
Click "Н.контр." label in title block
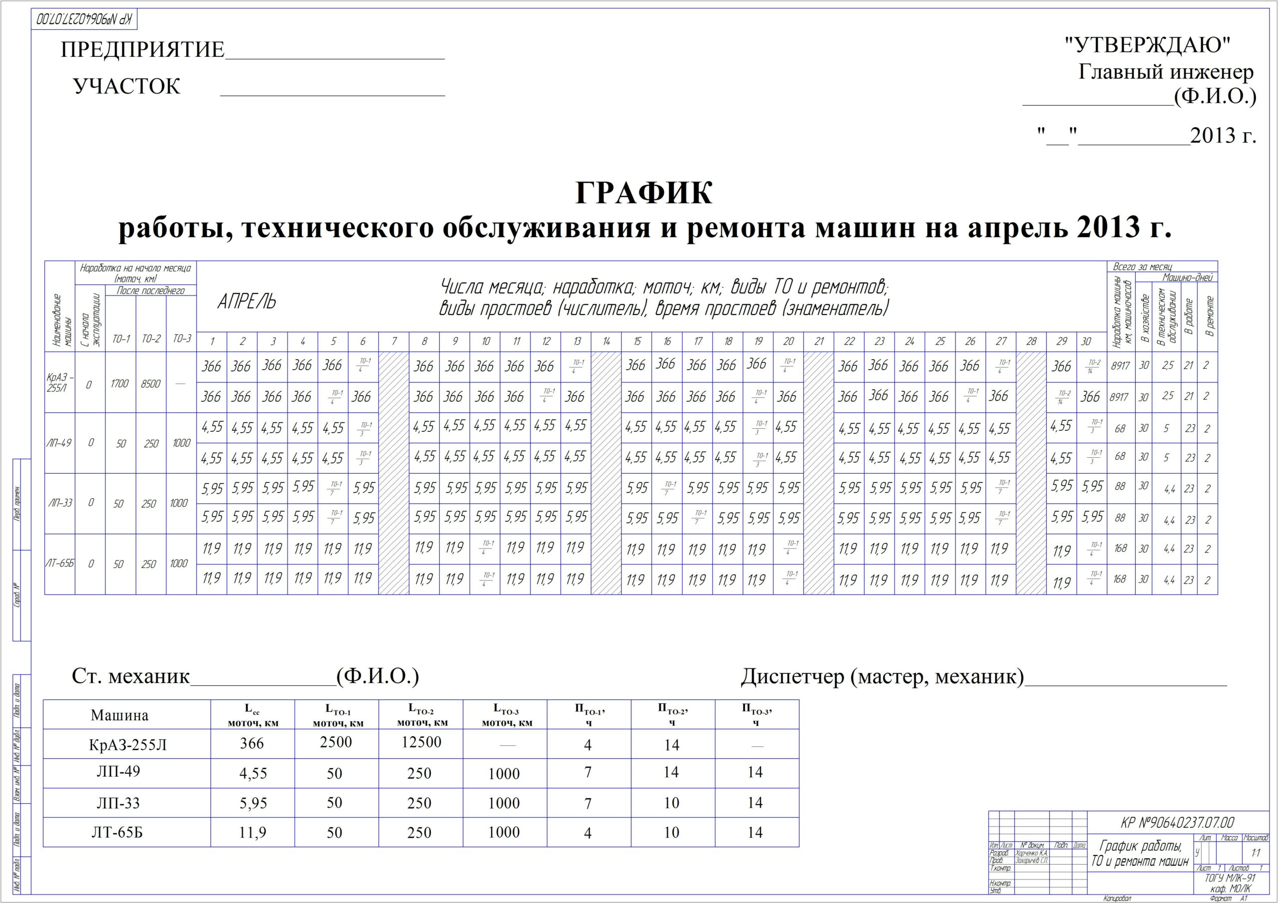coord(1000,884)
